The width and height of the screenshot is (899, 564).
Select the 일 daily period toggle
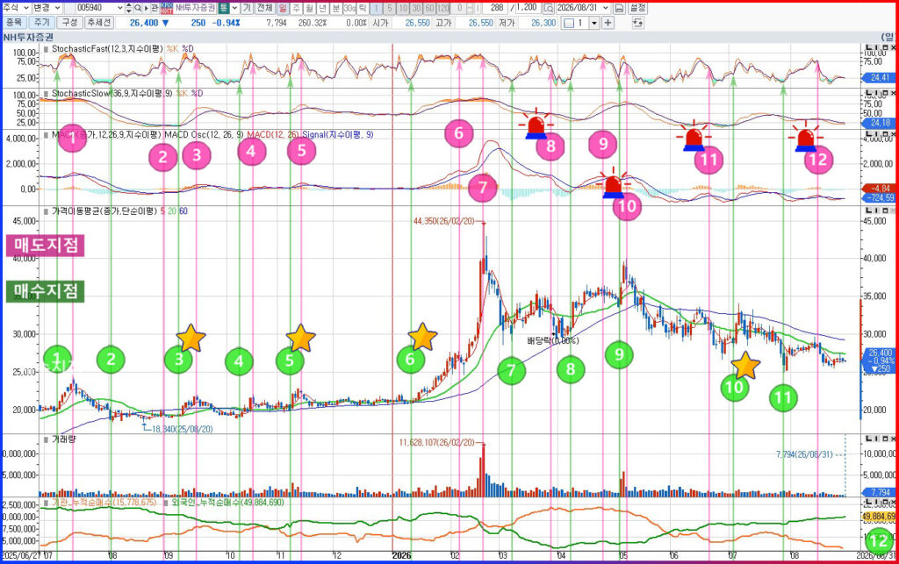[283, 8]
